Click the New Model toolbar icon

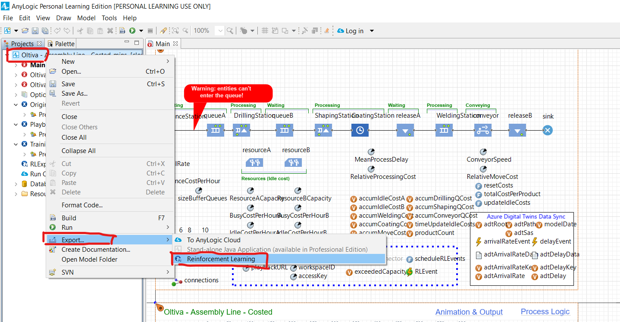coord(7,31)
